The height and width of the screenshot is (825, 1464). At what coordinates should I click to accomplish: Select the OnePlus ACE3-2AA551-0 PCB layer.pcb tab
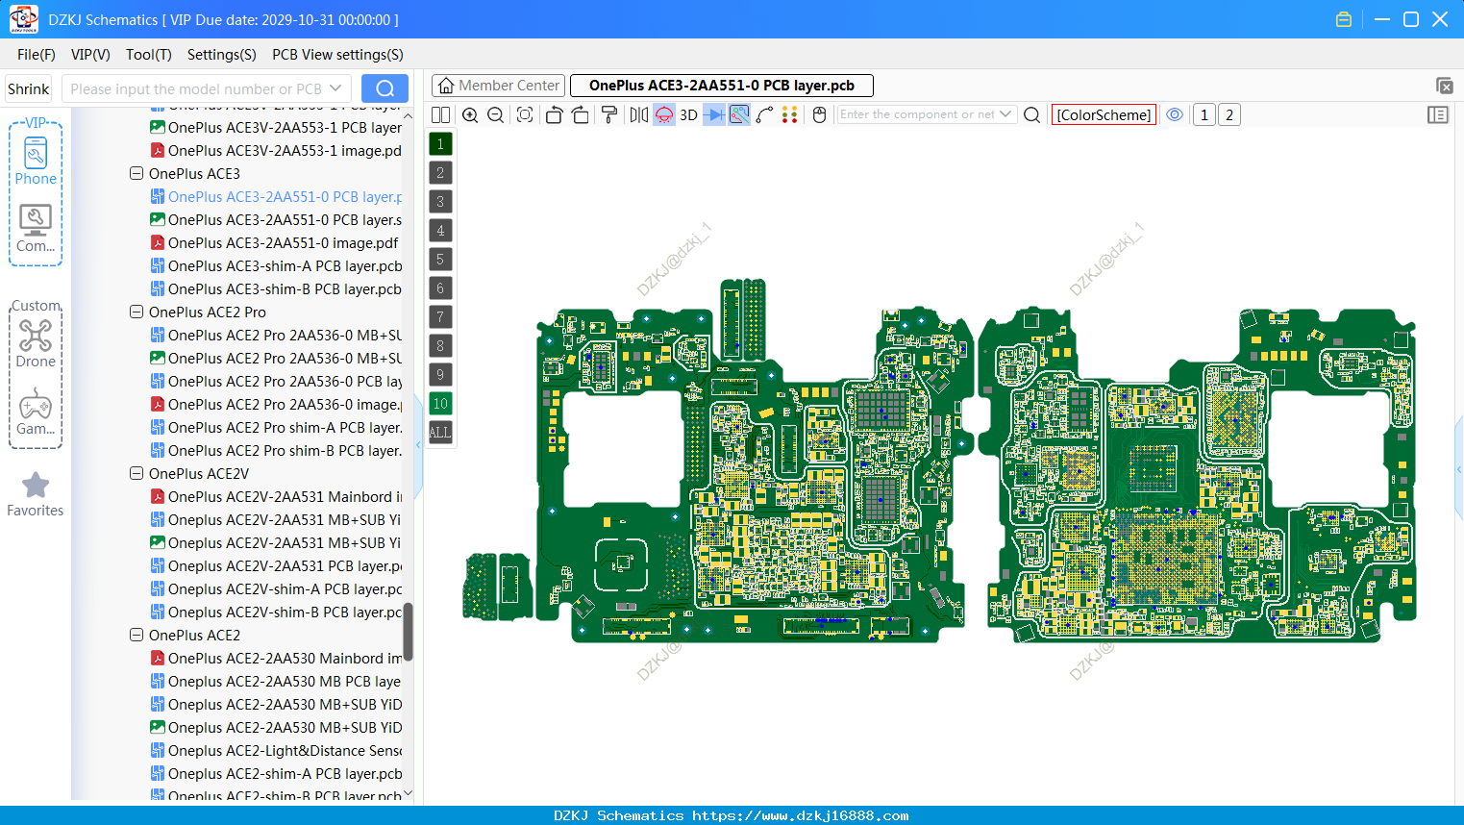point(722,86)
